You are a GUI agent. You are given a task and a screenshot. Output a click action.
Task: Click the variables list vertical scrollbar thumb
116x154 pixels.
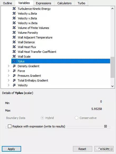[112, 67]
